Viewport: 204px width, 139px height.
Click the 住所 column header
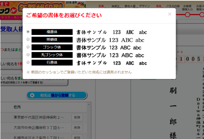(17, 107)
